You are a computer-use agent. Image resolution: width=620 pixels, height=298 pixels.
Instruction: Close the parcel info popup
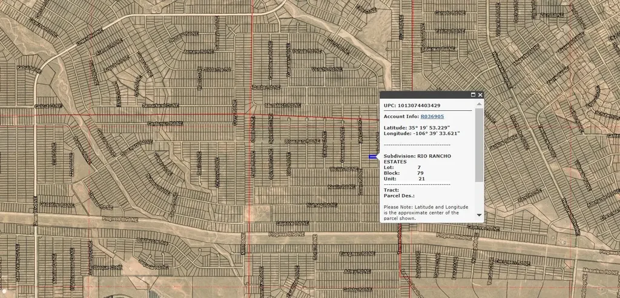480,95
